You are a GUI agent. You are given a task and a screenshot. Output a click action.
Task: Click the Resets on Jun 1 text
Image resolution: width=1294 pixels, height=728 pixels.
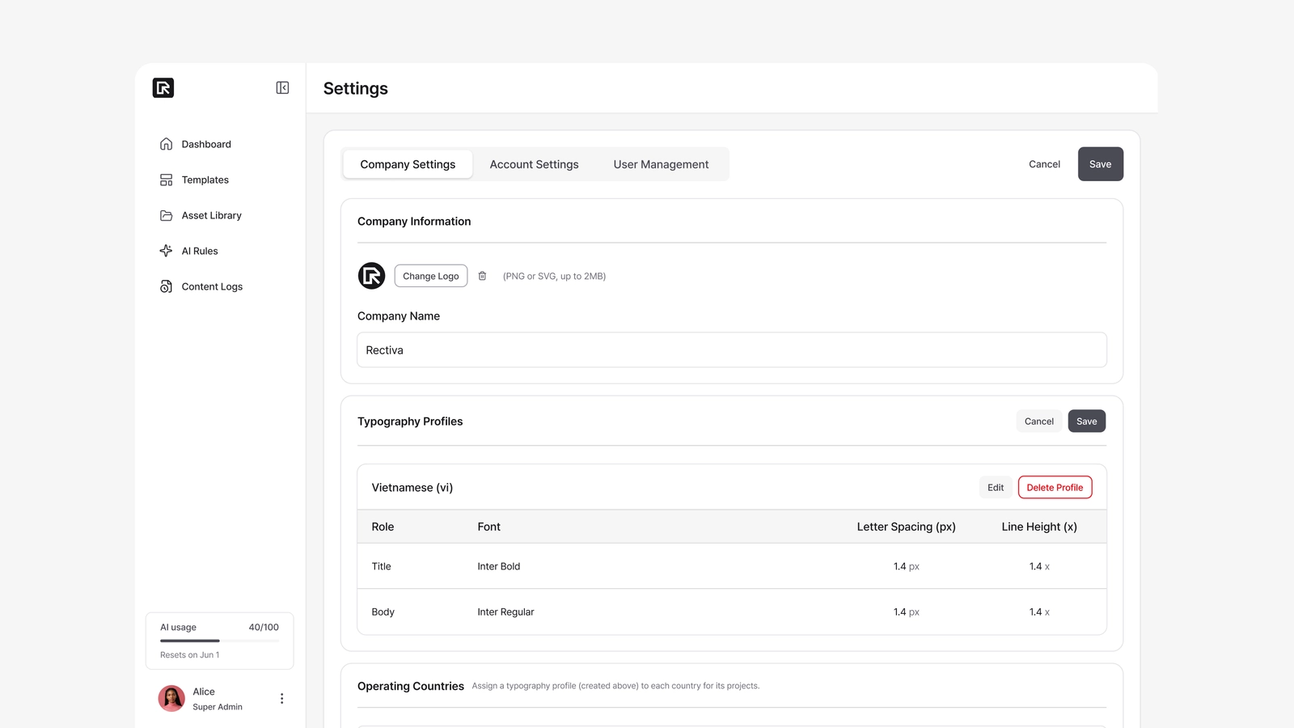coord(190,655)
